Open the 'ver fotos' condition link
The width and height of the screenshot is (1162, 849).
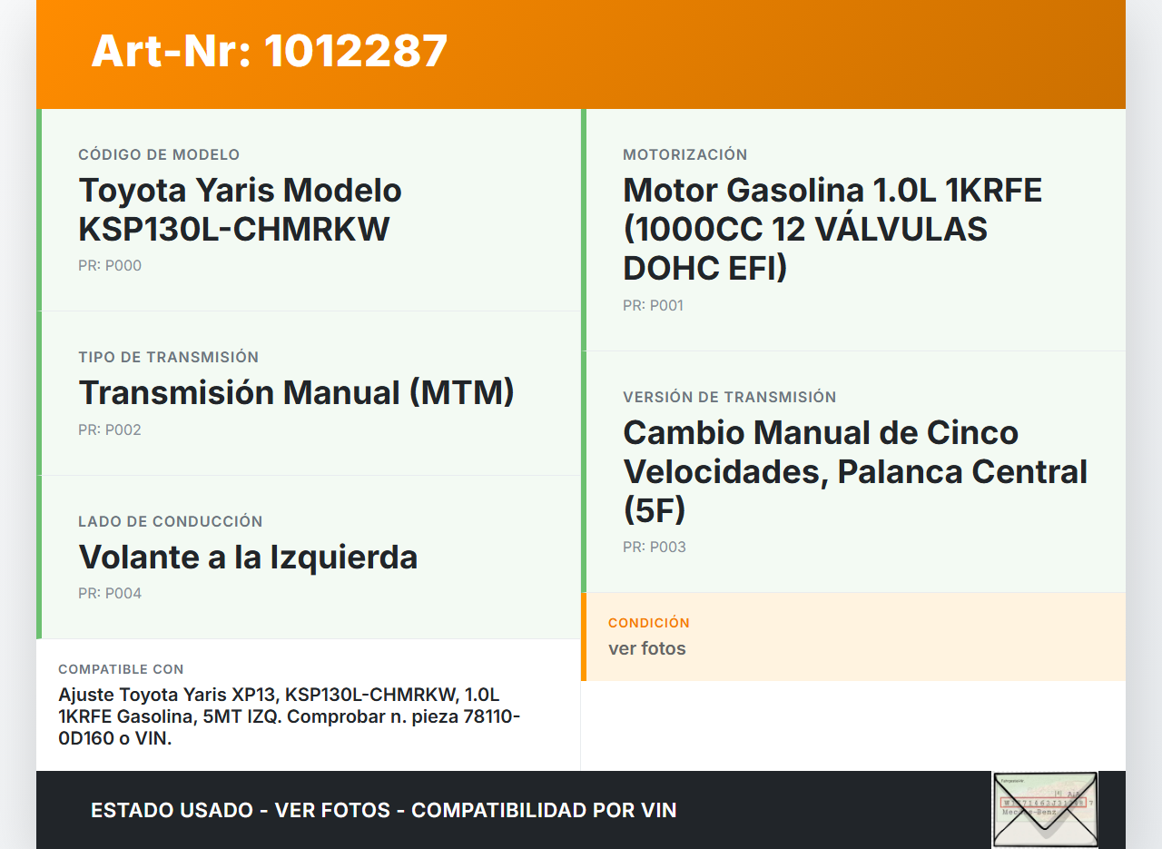[646, 648]
